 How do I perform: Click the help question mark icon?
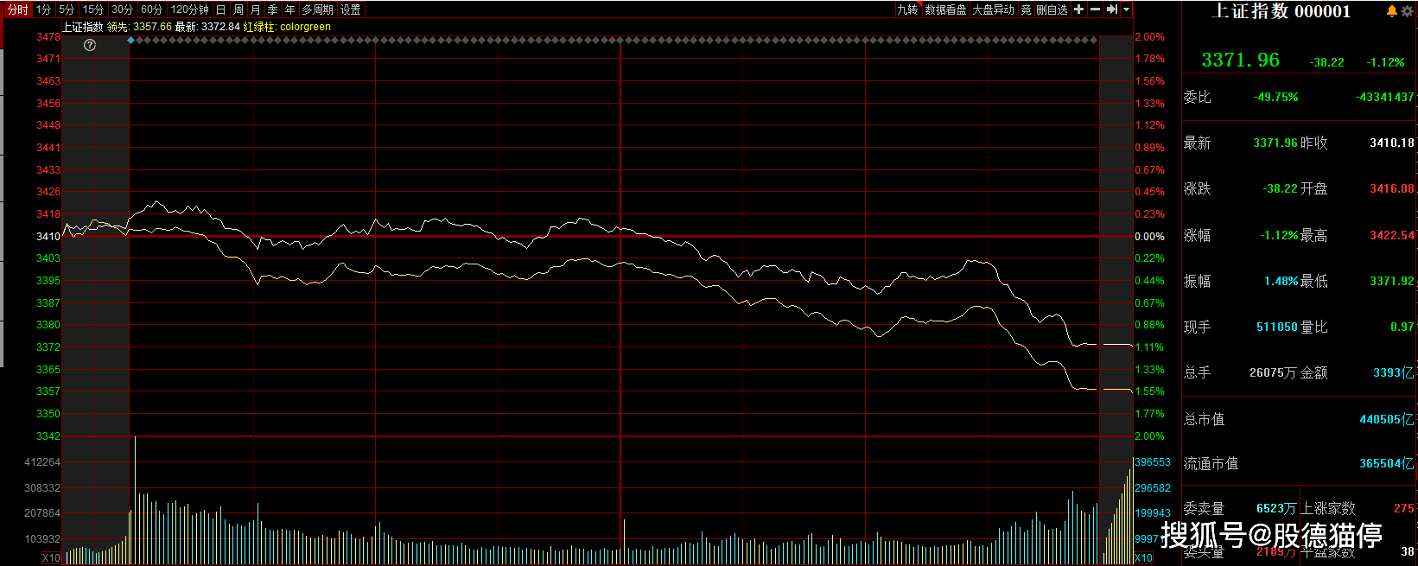tap(90, 45)
